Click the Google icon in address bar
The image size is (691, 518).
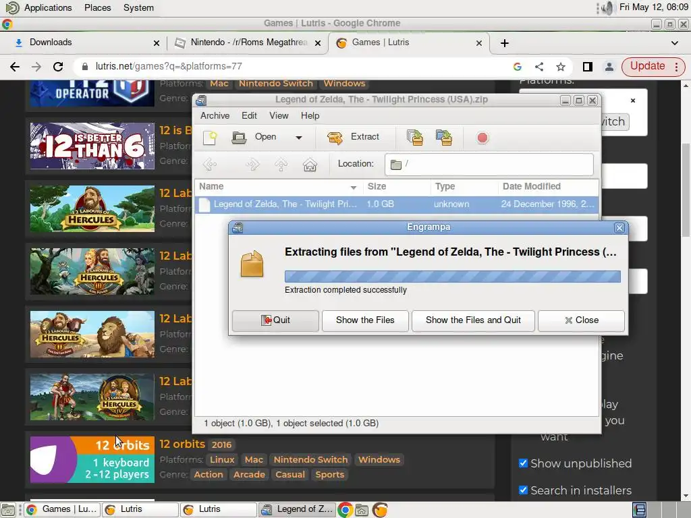tap(518, 67)
